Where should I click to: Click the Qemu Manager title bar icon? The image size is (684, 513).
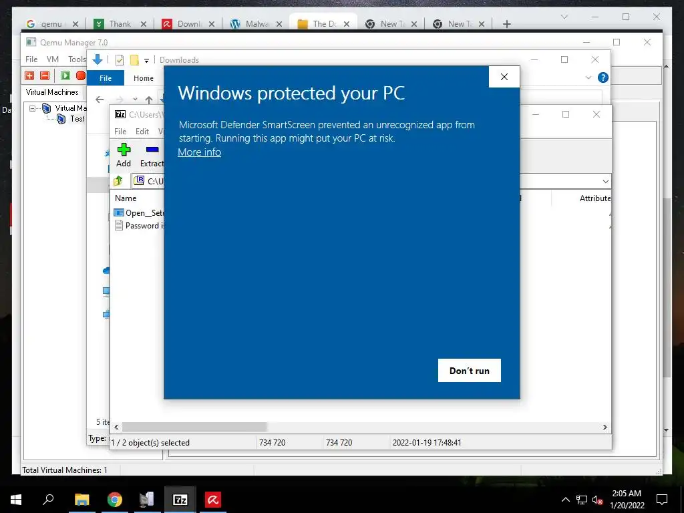[x=31, y=42]
